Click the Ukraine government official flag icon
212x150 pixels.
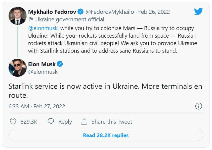[31, 19]
